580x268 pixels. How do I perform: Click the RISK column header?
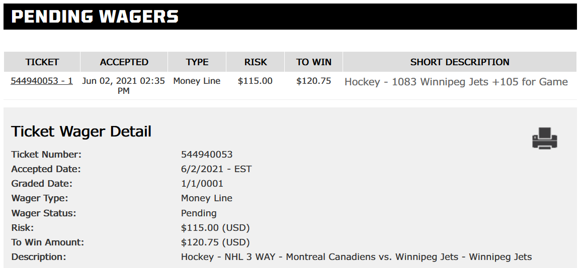pyautogui.click(x=255, y=62)
